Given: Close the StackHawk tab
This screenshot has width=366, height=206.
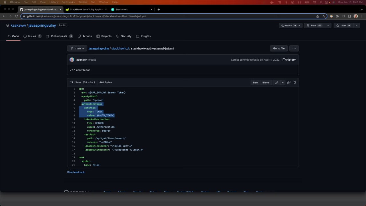Looking at the screenshot, I should [152, 9].
